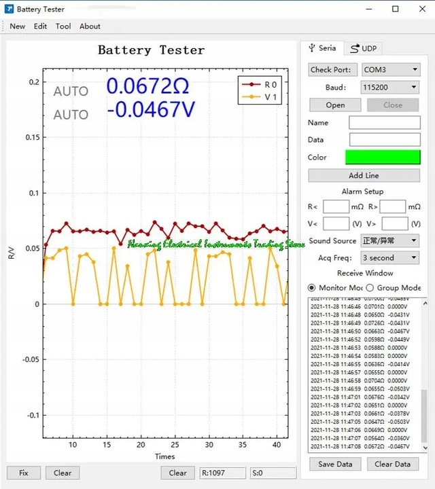Screen dimensions: 435x489
Task: Click the 0.0672Ω resistance readout
Action: click(x=147, y=86)
